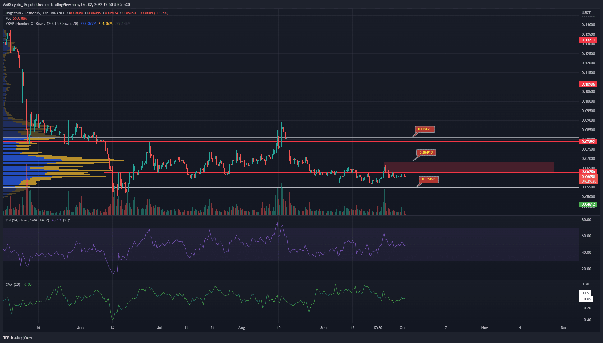603x343 pixels.
Task: Click the RSI value 48.19 readout
Action: [x=56, y=220]
